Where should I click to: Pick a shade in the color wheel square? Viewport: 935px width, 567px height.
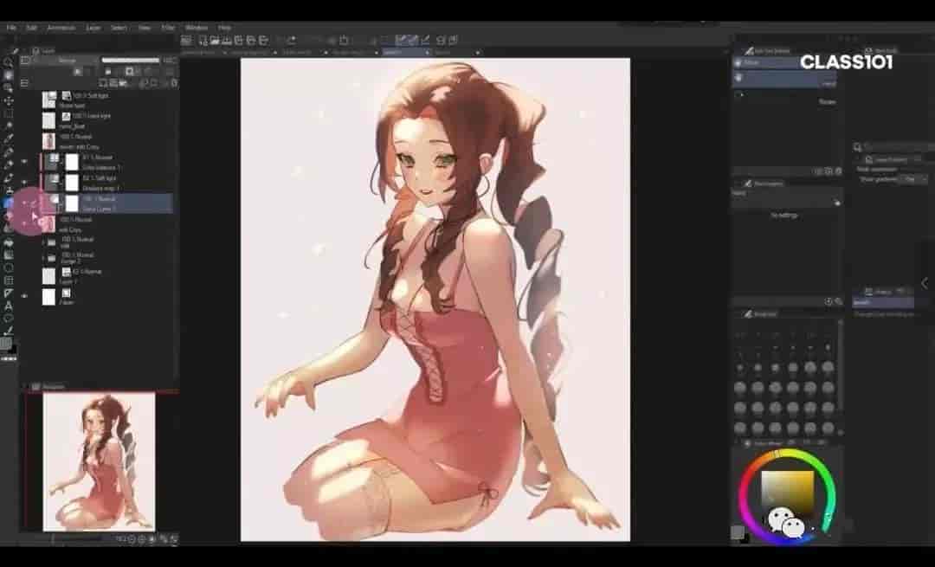[x=787, y=495]
